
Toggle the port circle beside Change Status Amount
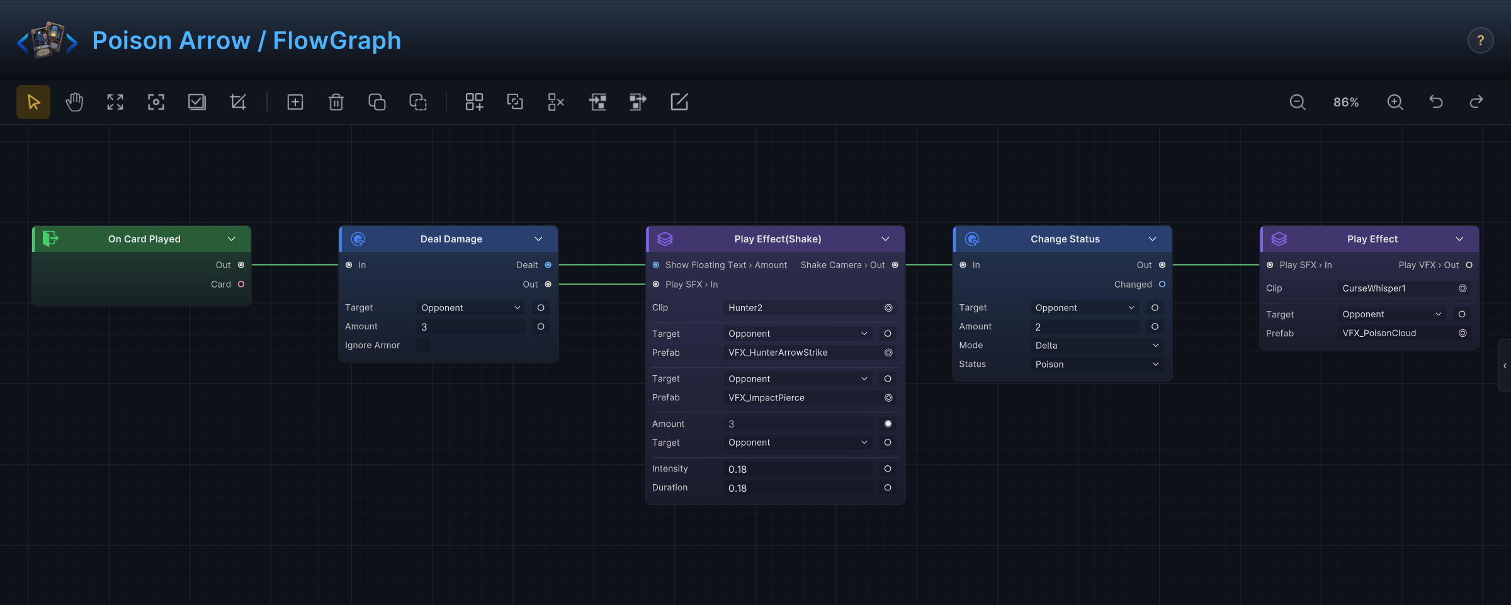coord(1155,327)
